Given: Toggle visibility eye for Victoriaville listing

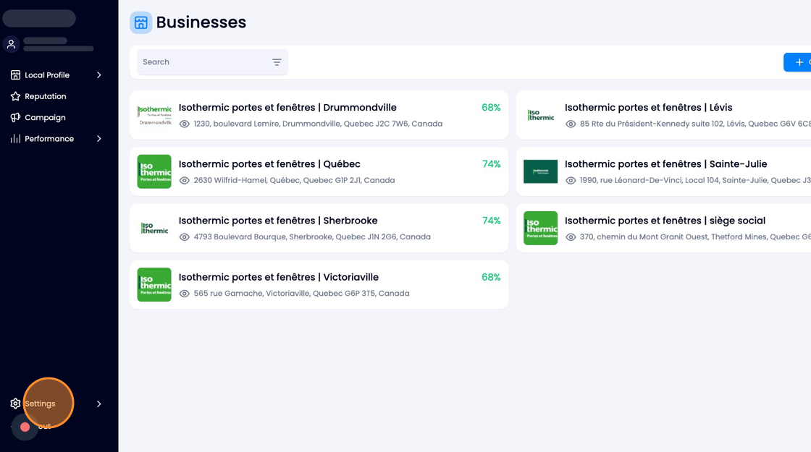Looking at the screenshot, I should (x=184, y=294).
